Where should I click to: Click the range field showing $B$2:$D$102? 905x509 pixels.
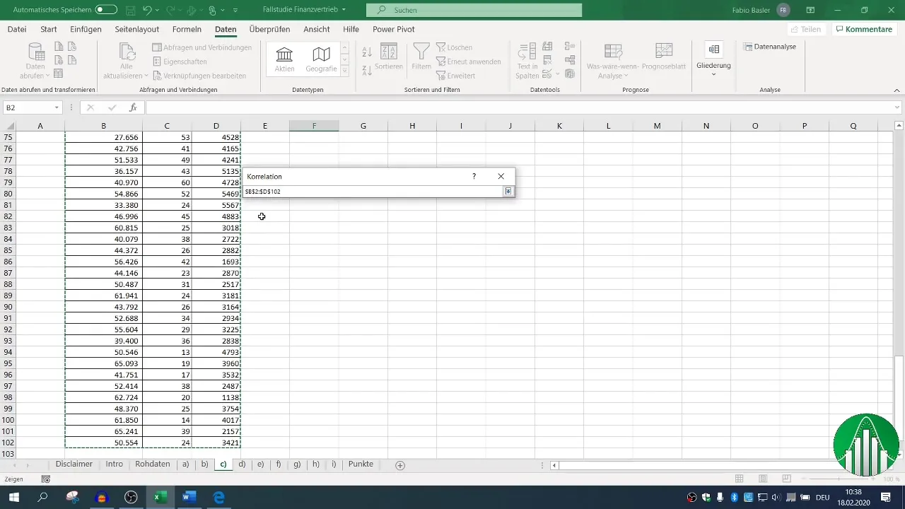(x=372, y=192)
